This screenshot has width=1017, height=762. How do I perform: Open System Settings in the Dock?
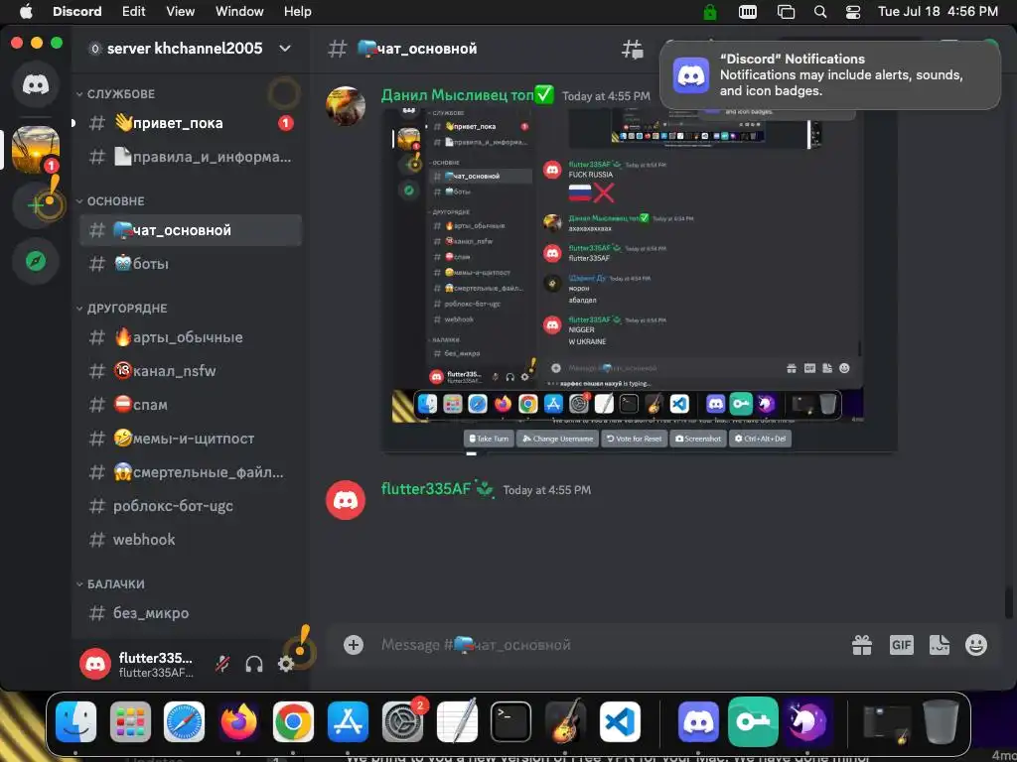point(403,722)
